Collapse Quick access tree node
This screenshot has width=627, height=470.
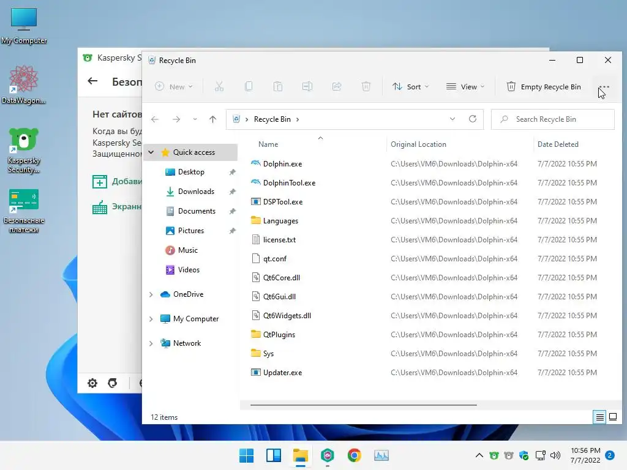click(151, 152)
